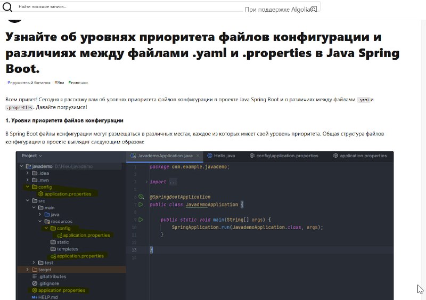Collapse the config folder above src

(x=28, y=187)
